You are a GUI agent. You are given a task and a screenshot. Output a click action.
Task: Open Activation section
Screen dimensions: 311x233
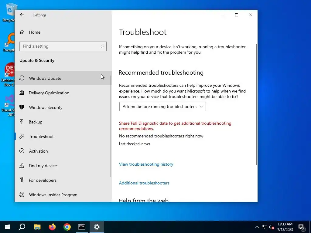63,151
